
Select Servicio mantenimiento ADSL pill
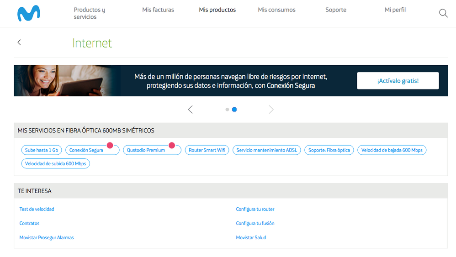pos(267,150)
